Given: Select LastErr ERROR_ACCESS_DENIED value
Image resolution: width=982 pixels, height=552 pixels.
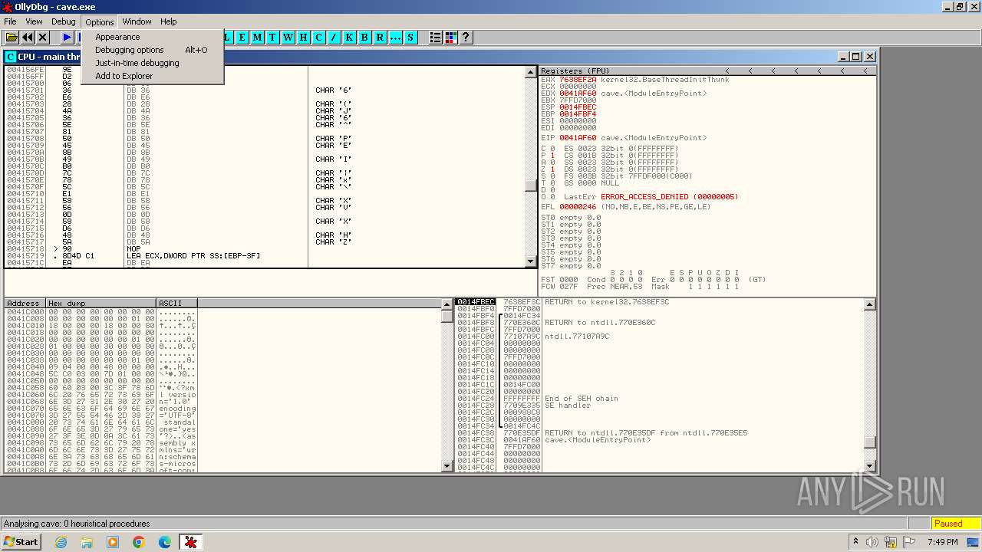Looking at the screenshot, I should tap(669, 197).
